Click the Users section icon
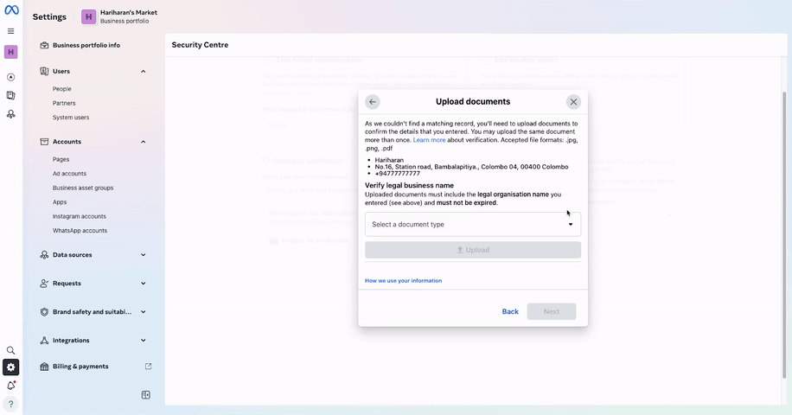Viewport: 792px width, 415px height. [x=44, y=71]
